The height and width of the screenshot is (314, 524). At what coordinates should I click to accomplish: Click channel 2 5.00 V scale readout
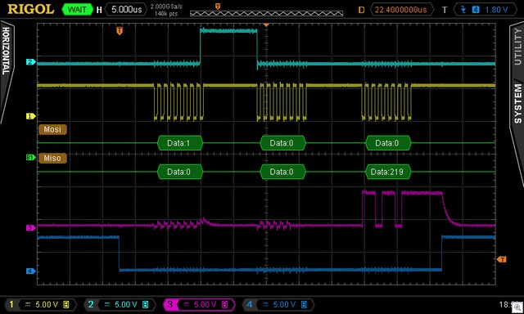coord(126,305)
